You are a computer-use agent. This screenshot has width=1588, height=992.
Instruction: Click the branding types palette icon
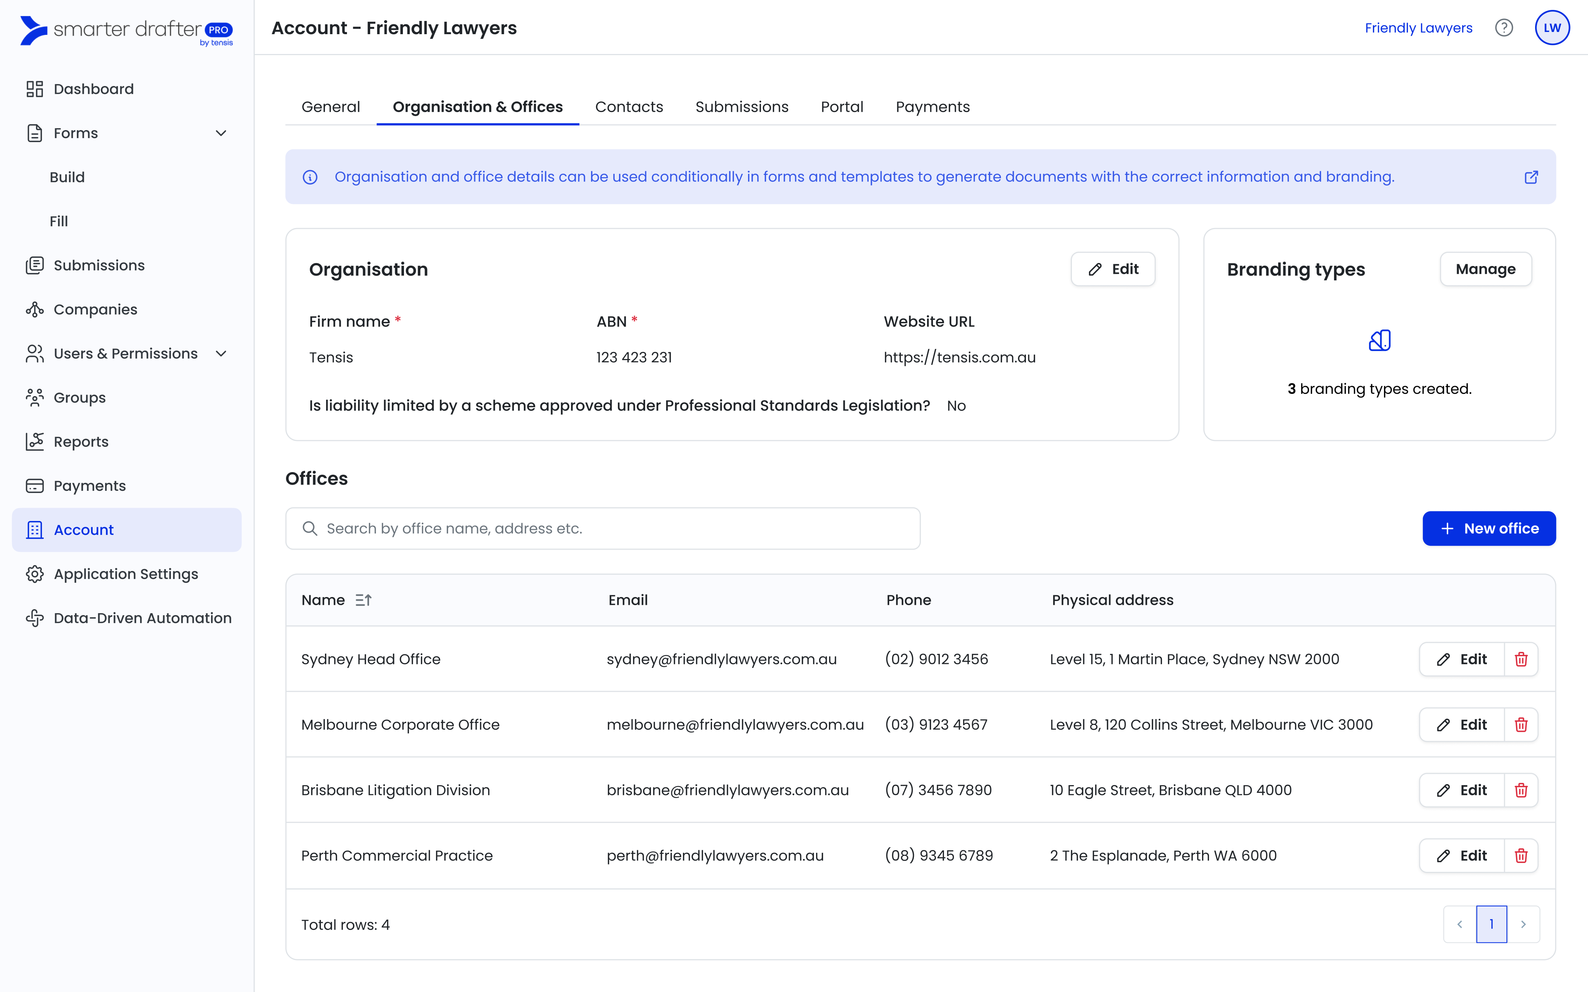1379,341
